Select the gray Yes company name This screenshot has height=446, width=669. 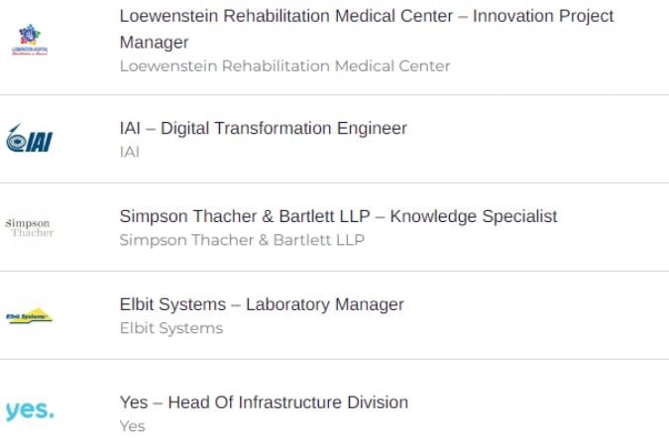pos(132,426)
